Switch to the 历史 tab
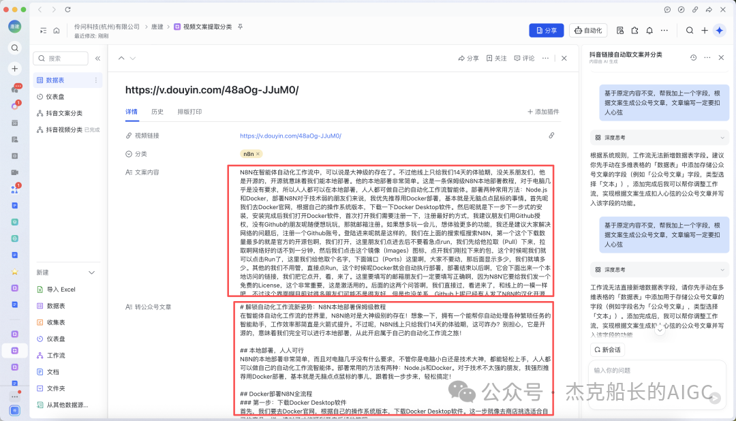The height and width of the screenshot is (421, 736). [x=157, y=112]
